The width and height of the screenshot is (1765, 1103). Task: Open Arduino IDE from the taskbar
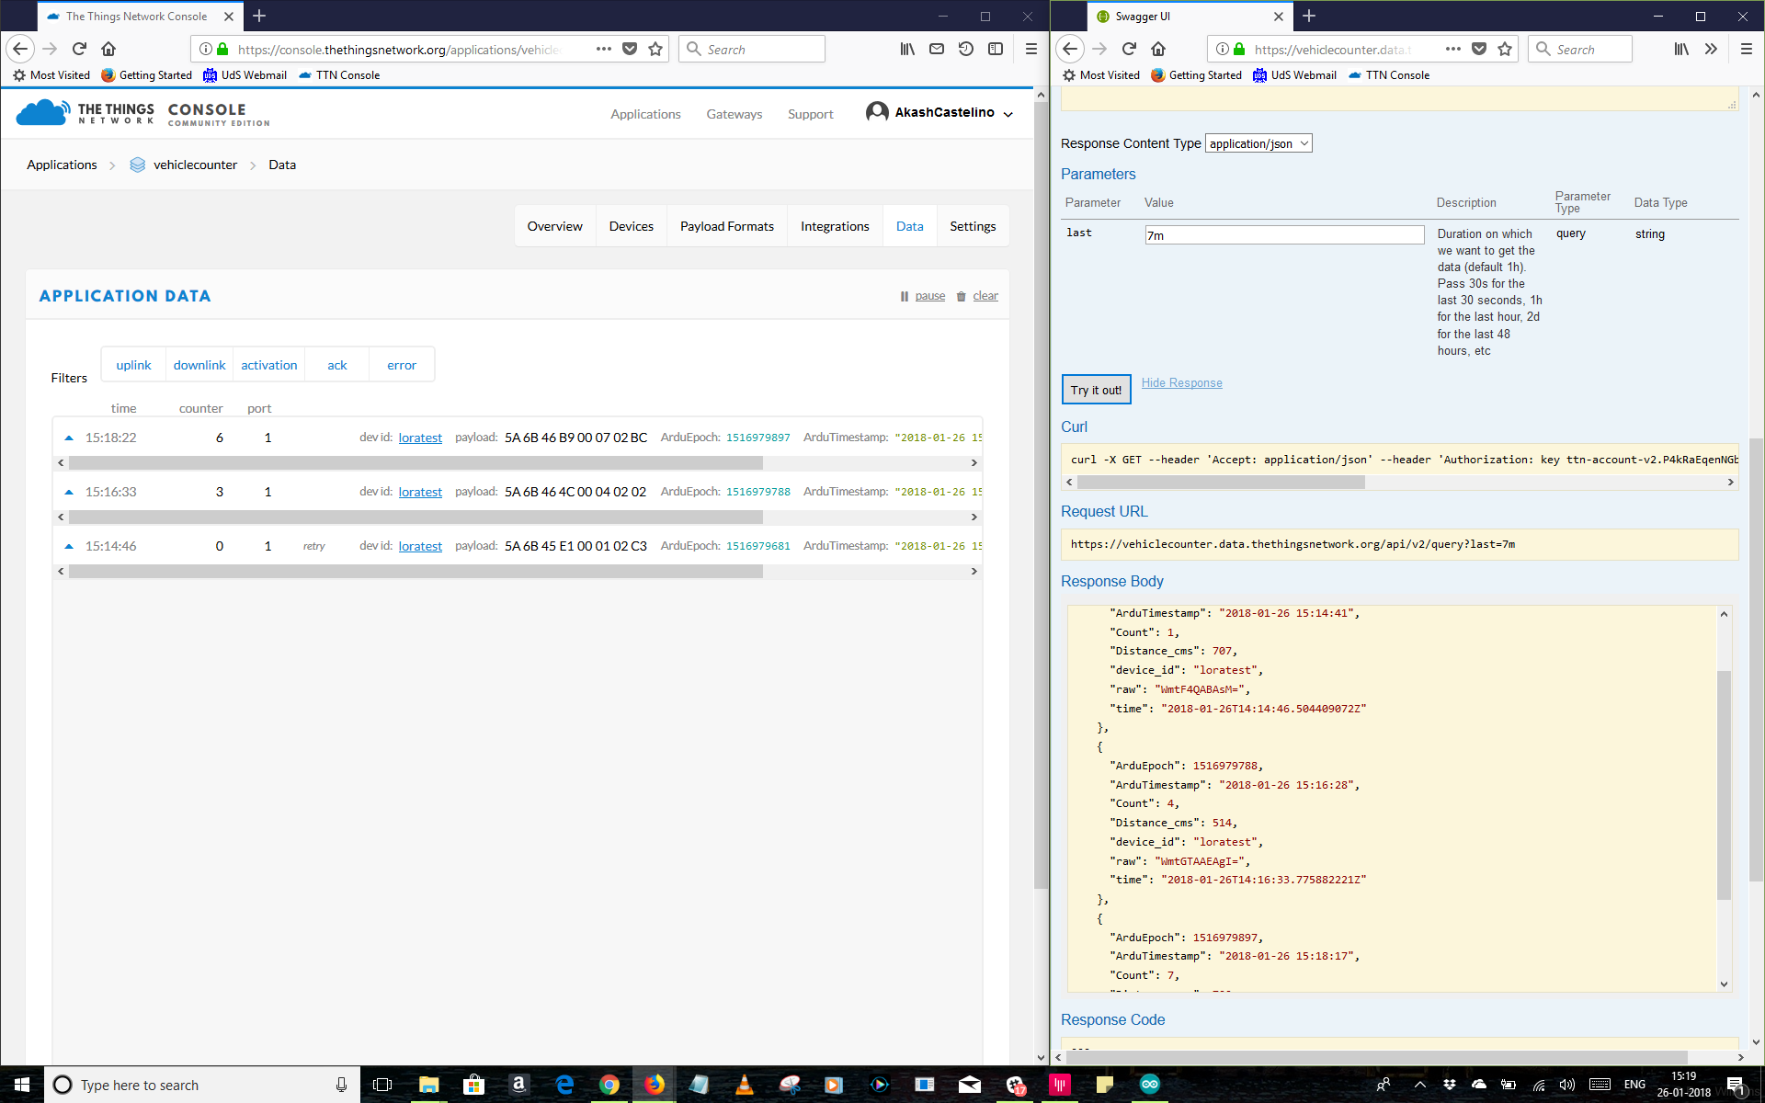click(x=1149, y=1085)
